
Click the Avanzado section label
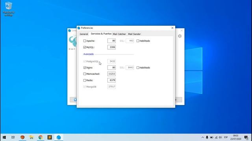(x=89, y=54)
